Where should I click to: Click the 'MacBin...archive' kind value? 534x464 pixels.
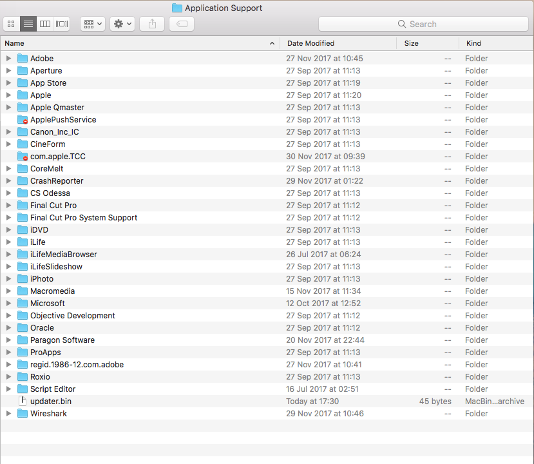point(495,401)
